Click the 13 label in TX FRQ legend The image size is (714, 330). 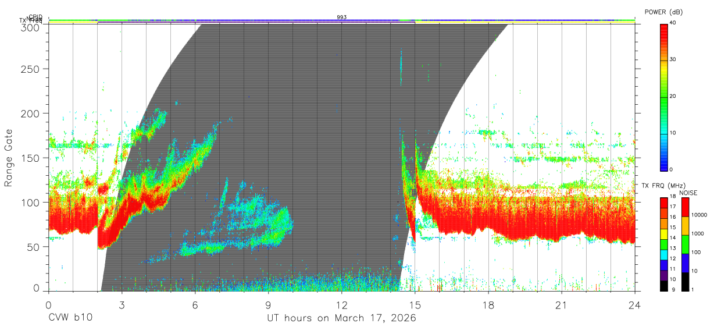pyautogui.click(x=672, y=248)
